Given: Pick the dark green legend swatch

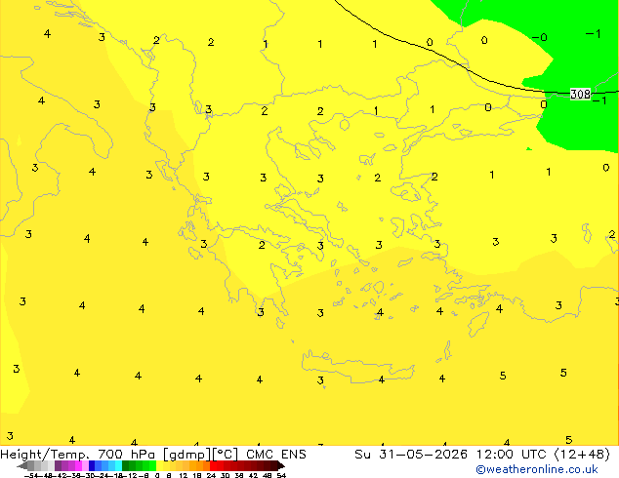Looking at the screenshot, I should point(126,465).
